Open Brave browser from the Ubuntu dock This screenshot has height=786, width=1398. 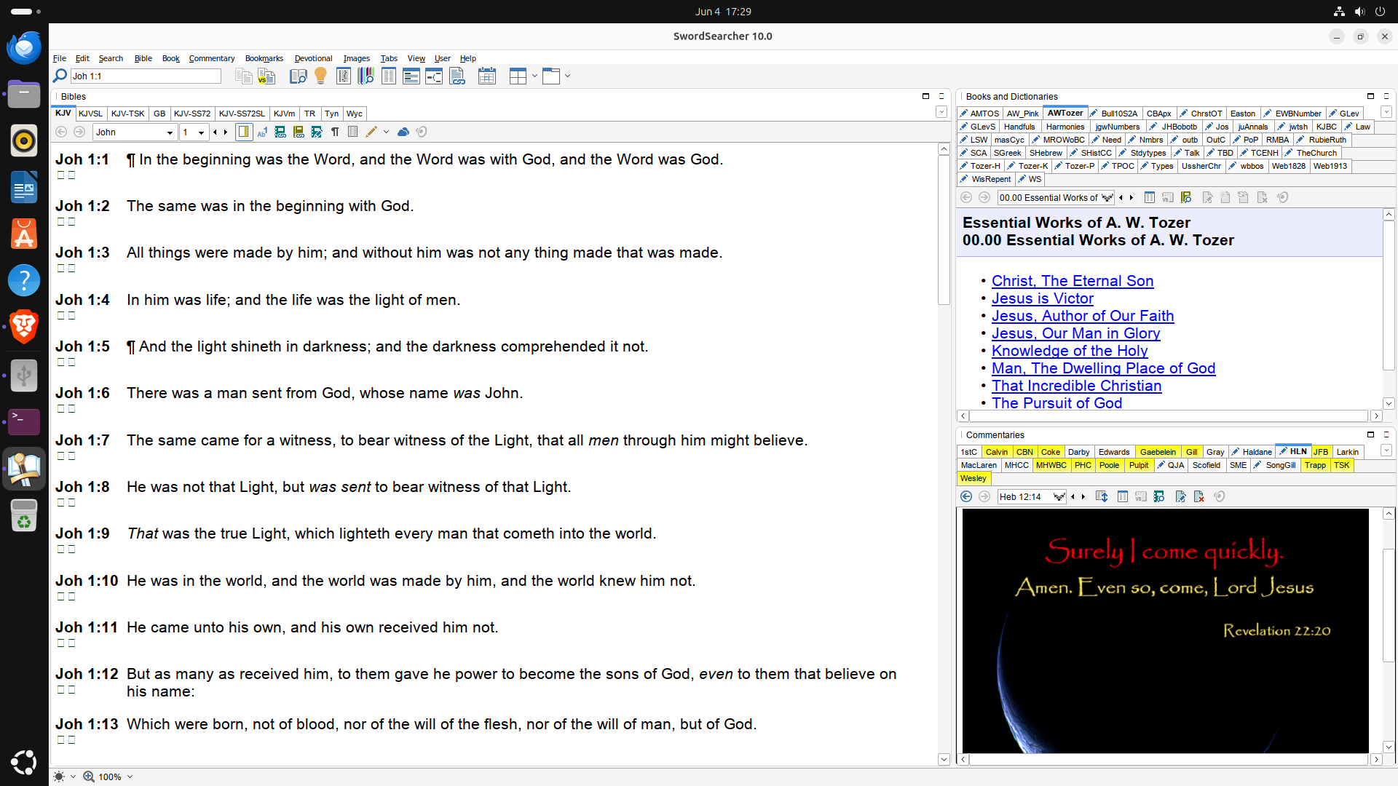pyautogui.click(x=24, y=327)
